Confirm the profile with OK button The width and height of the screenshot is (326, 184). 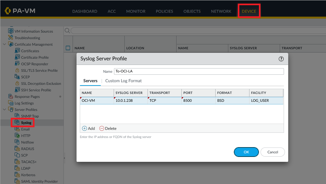pos(246,152)
